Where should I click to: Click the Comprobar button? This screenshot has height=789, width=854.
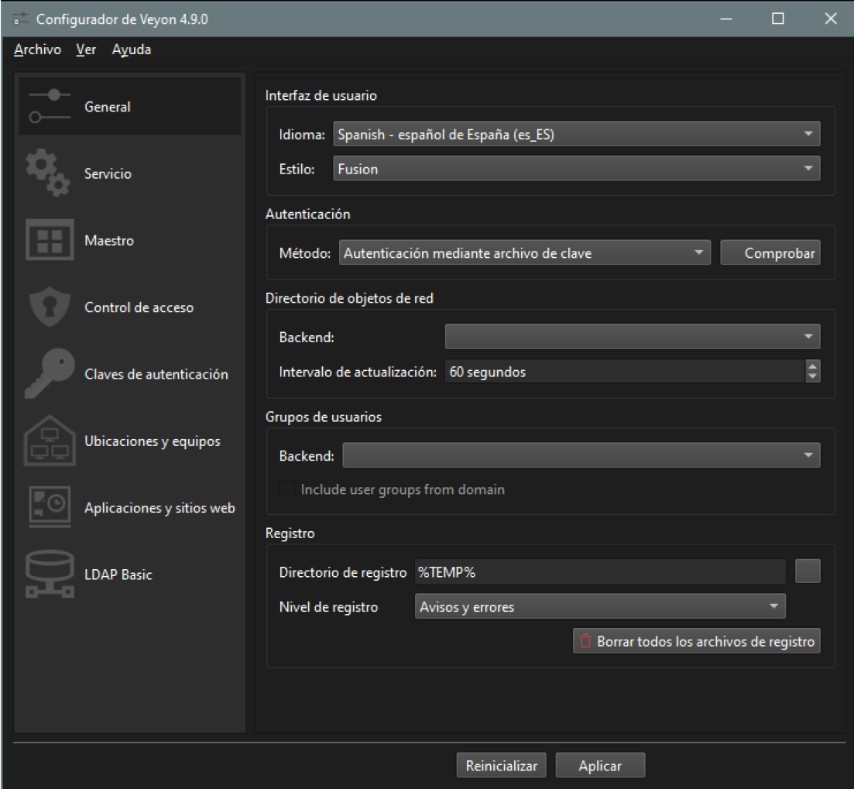pos(770,252)
